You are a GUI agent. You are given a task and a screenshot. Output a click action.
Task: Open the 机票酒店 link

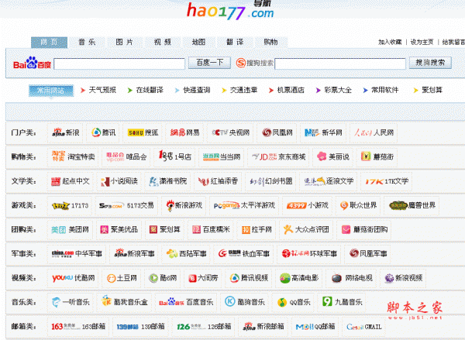[x=291, y=90]
